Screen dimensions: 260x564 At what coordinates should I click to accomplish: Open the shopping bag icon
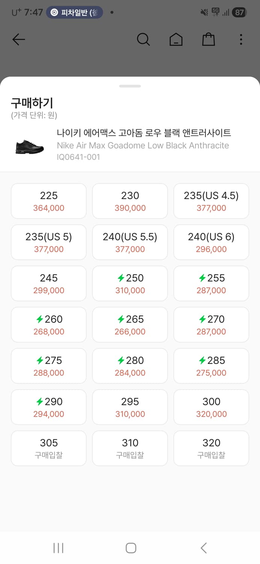click(209, 39)
